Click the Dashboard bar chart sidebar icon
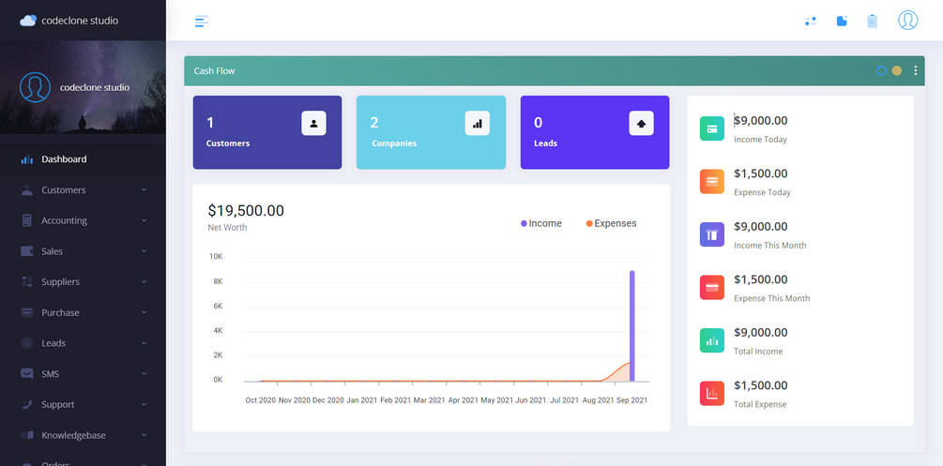943x466 pixels. (x=27, y=159)
